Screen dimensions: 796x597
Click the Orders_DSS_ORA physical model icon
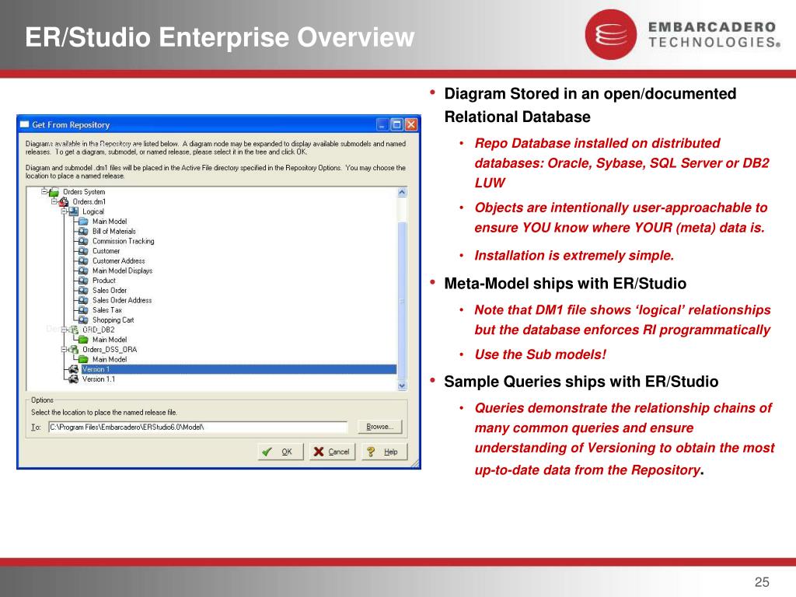[x=74, y=349]
